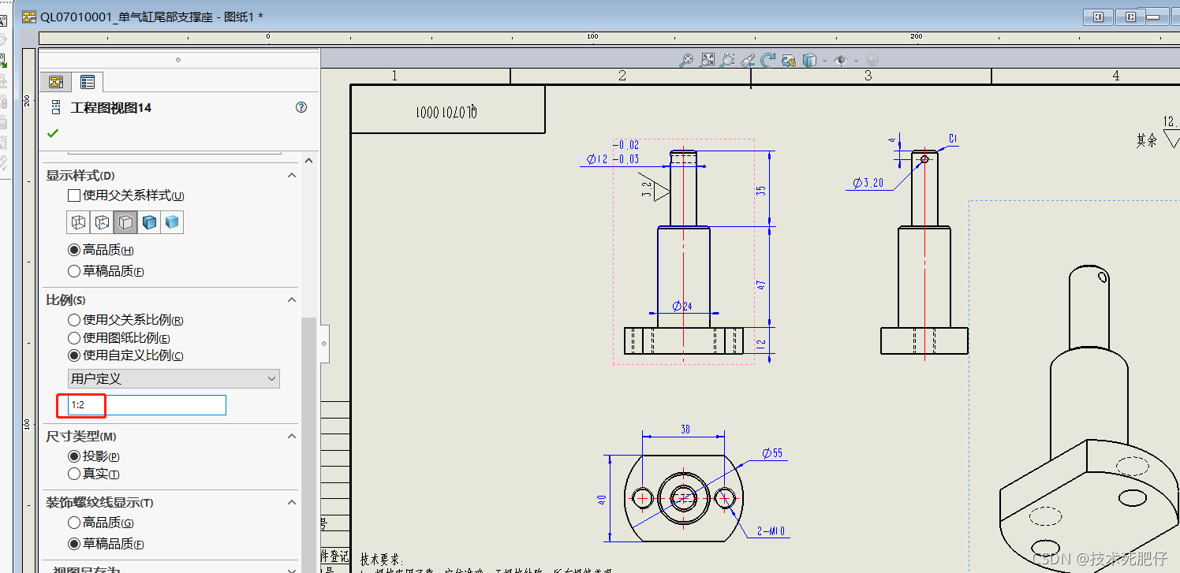Image resolution: width=1180 pixels, height=573 pixels.
Task: Click the panel scrollbar up arrow
Action: click(x=308, y=160)
